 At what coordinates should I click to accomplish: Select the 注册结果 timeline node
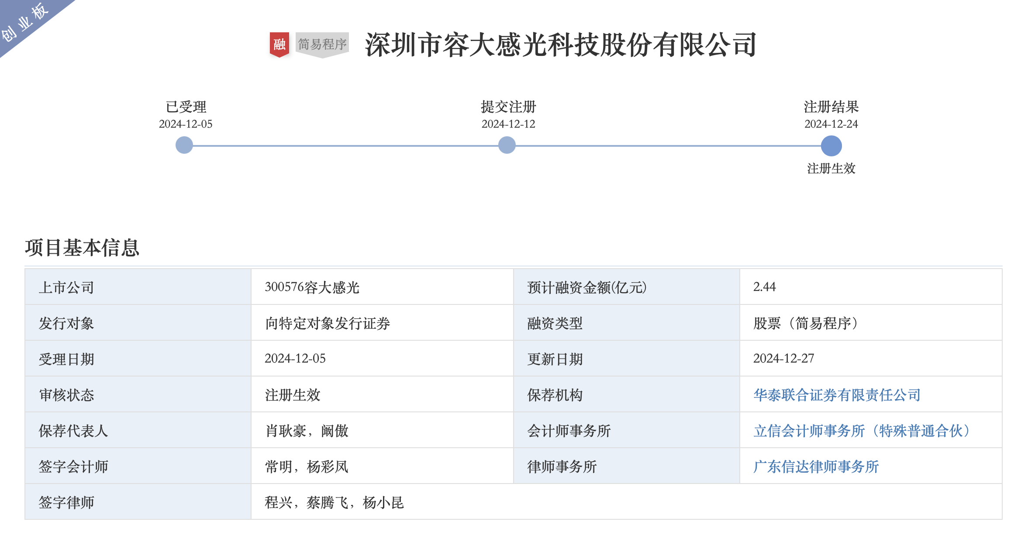831,146
